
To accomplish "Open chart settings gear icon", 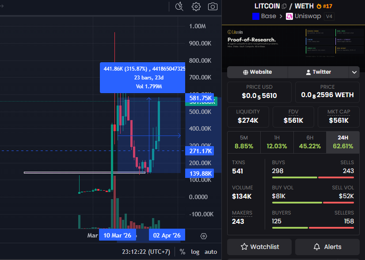I will tap(196, 7).
